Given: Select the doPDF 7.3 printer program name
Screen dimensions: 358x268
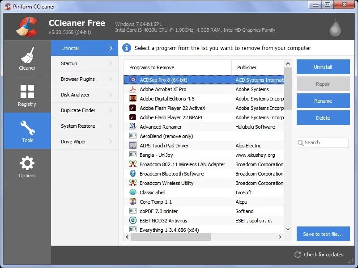Looking at the screenshot, I should [x=159, y=211].
